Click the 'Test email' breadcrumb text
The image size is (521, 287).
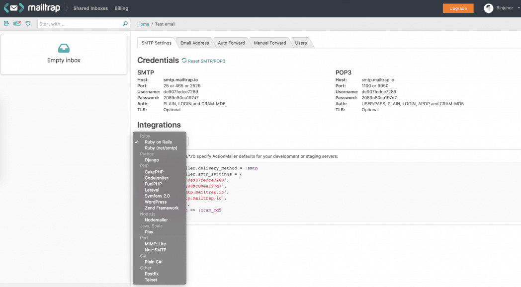165,24
